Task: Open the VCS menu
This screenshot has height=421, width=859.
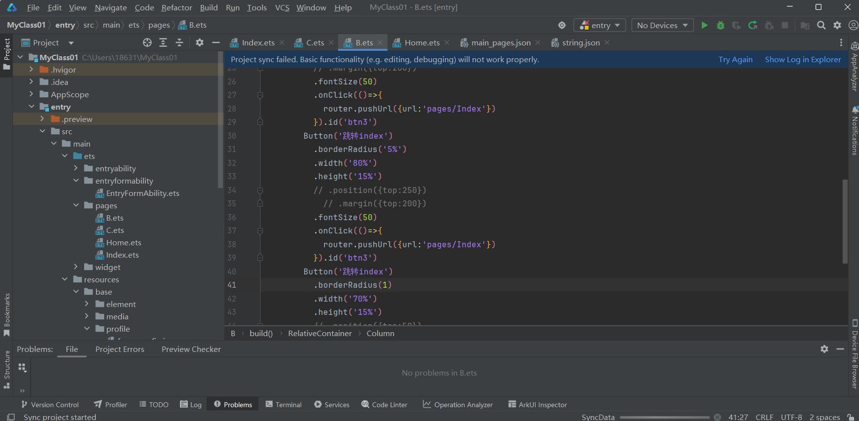Action: point(282,7)
